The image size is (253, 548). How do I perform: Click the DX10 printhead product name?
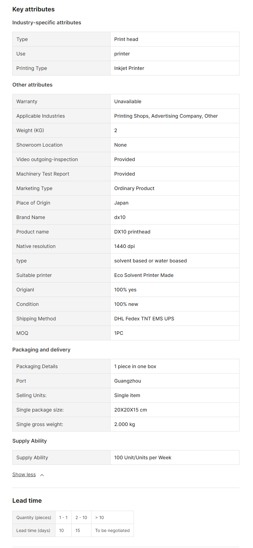point(132,232)
